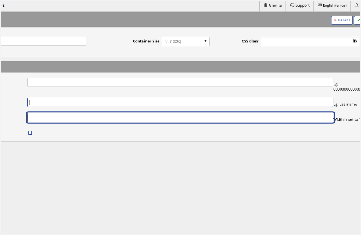Click the Cancel button
Screen dimensions: 361x235
click(342, 20)
